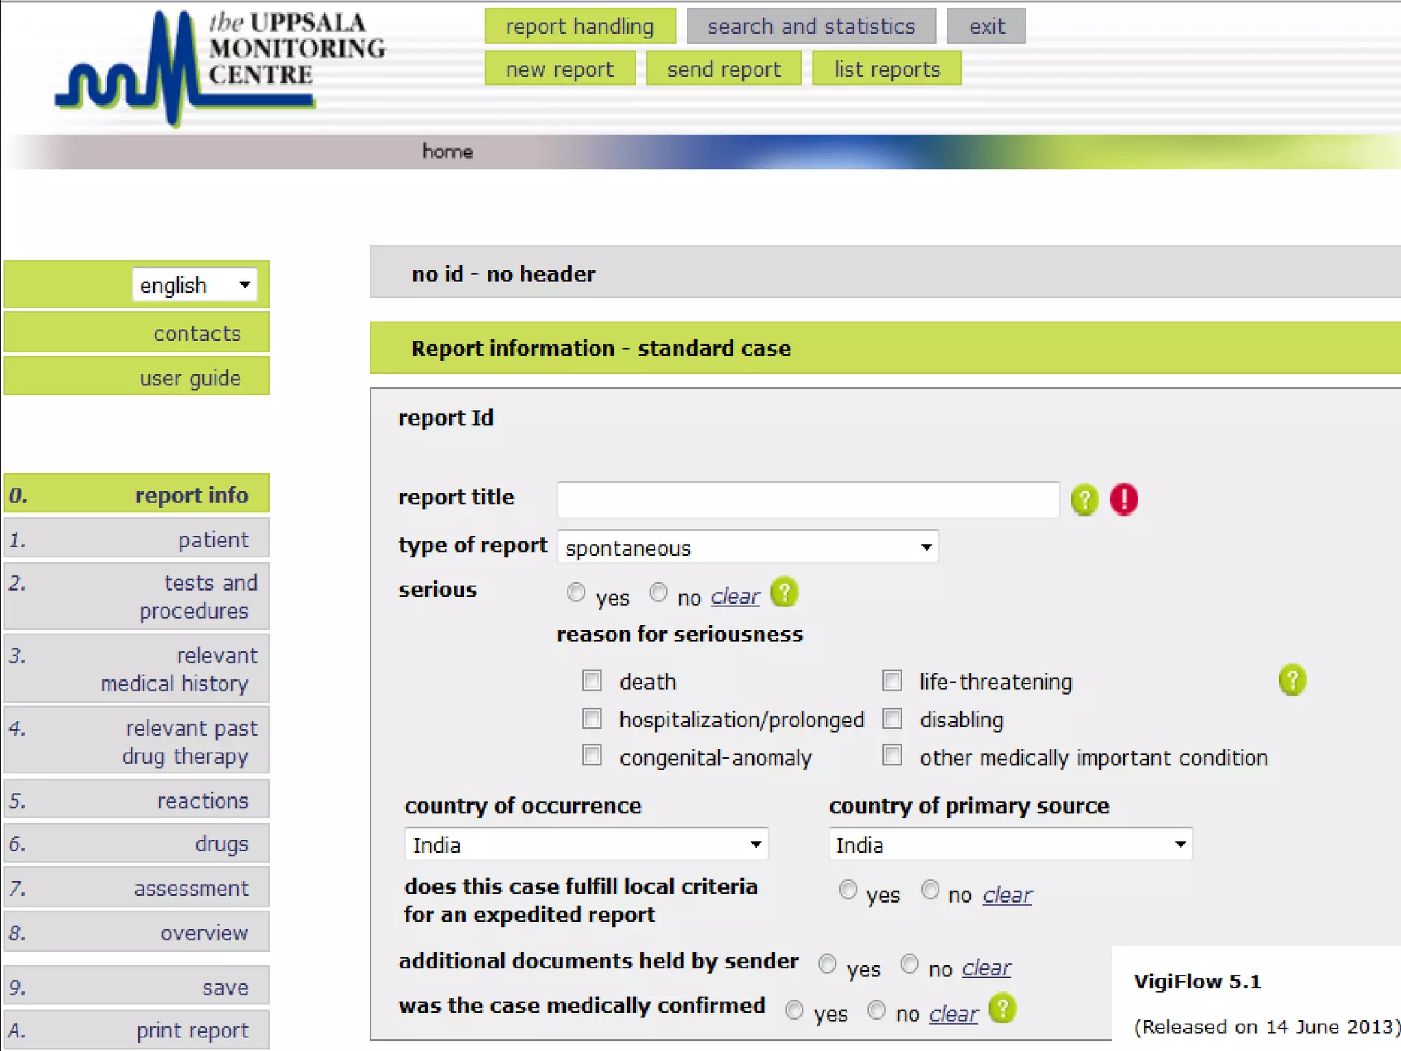Click the red exclamation warning icon
1401x1051 pixels.
1123,499
